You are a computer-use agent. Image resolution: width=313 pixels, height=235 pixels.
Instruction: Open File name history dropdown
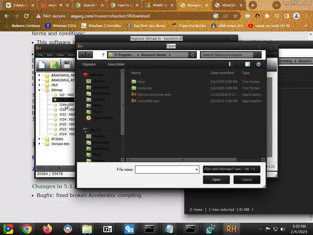tap(197, 170)
